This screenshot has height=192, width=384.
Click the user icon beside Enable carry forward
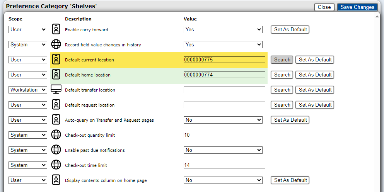[56, 29]
